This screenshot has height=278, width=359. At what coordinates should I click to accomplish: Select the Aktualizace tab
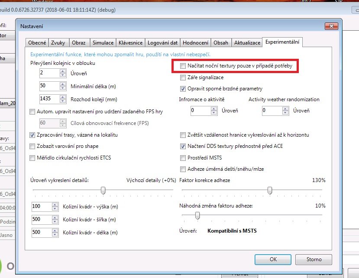(x=247, y=43)
